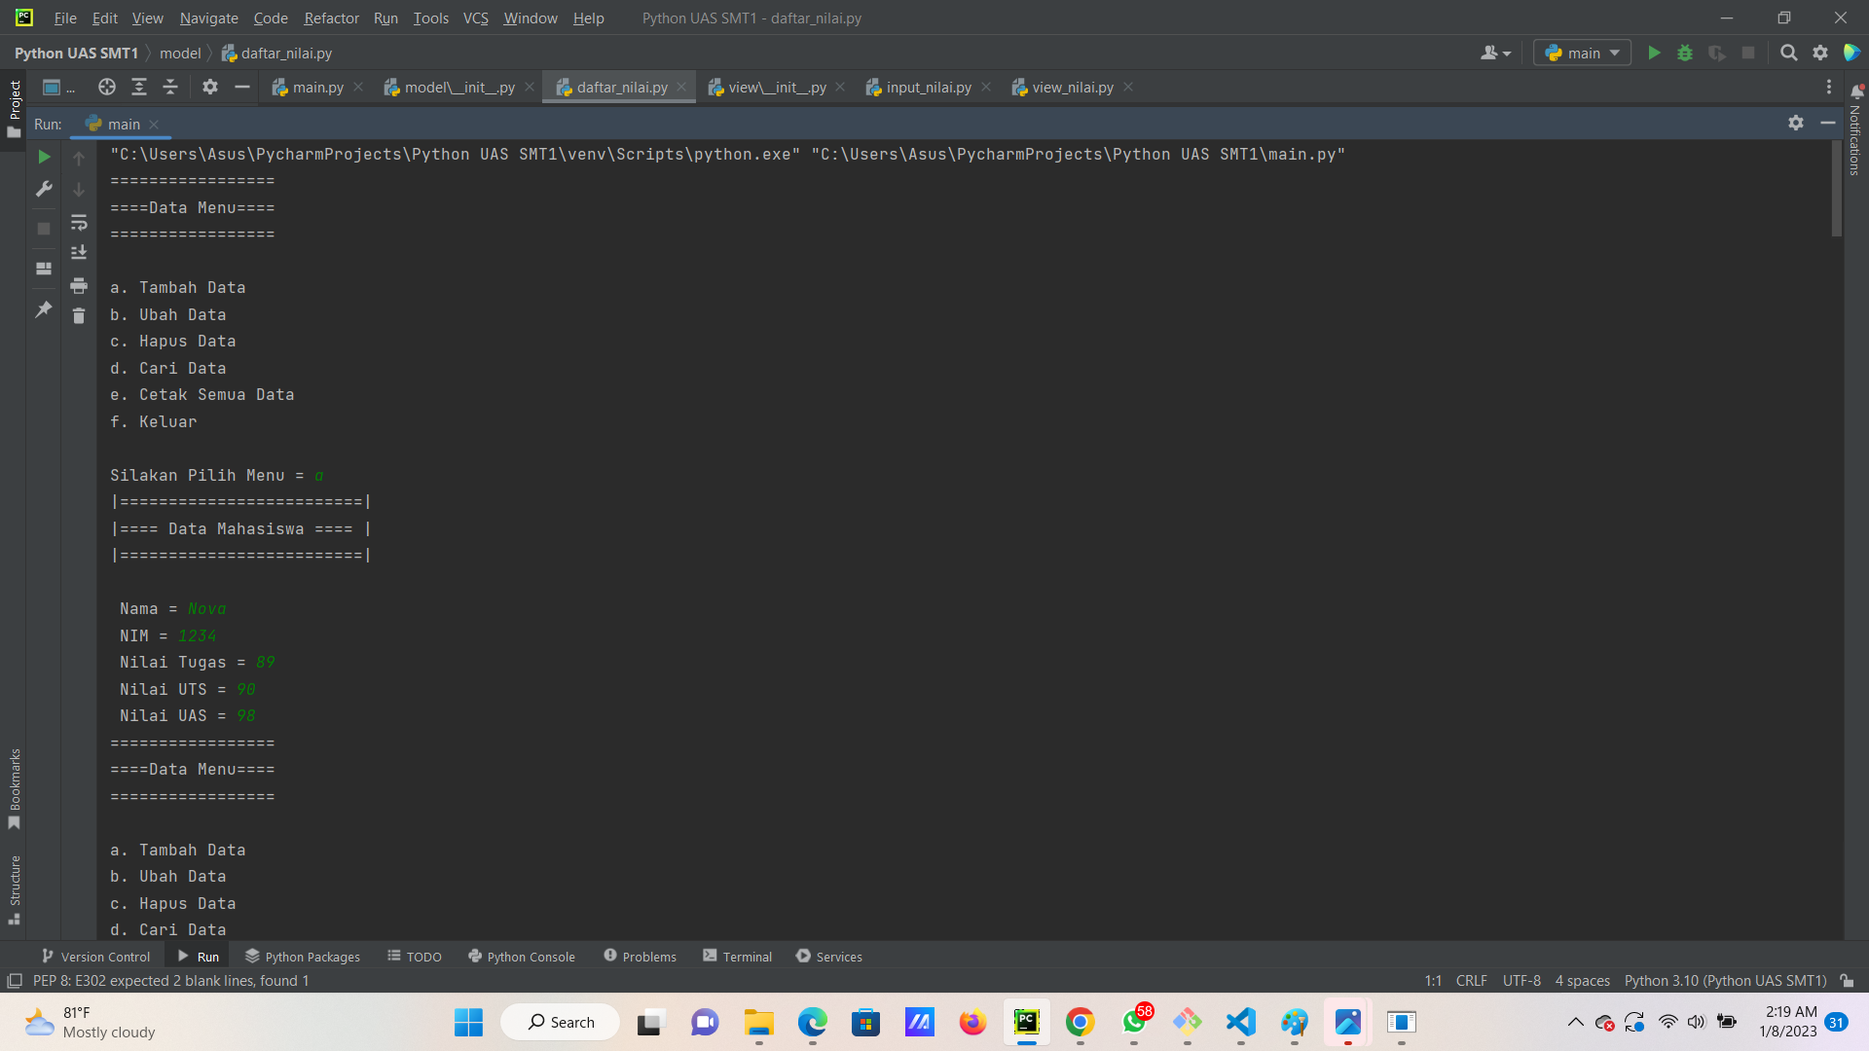Open the Refactor menu
Screen dimensions: 1869x1051
pos(331,18)
